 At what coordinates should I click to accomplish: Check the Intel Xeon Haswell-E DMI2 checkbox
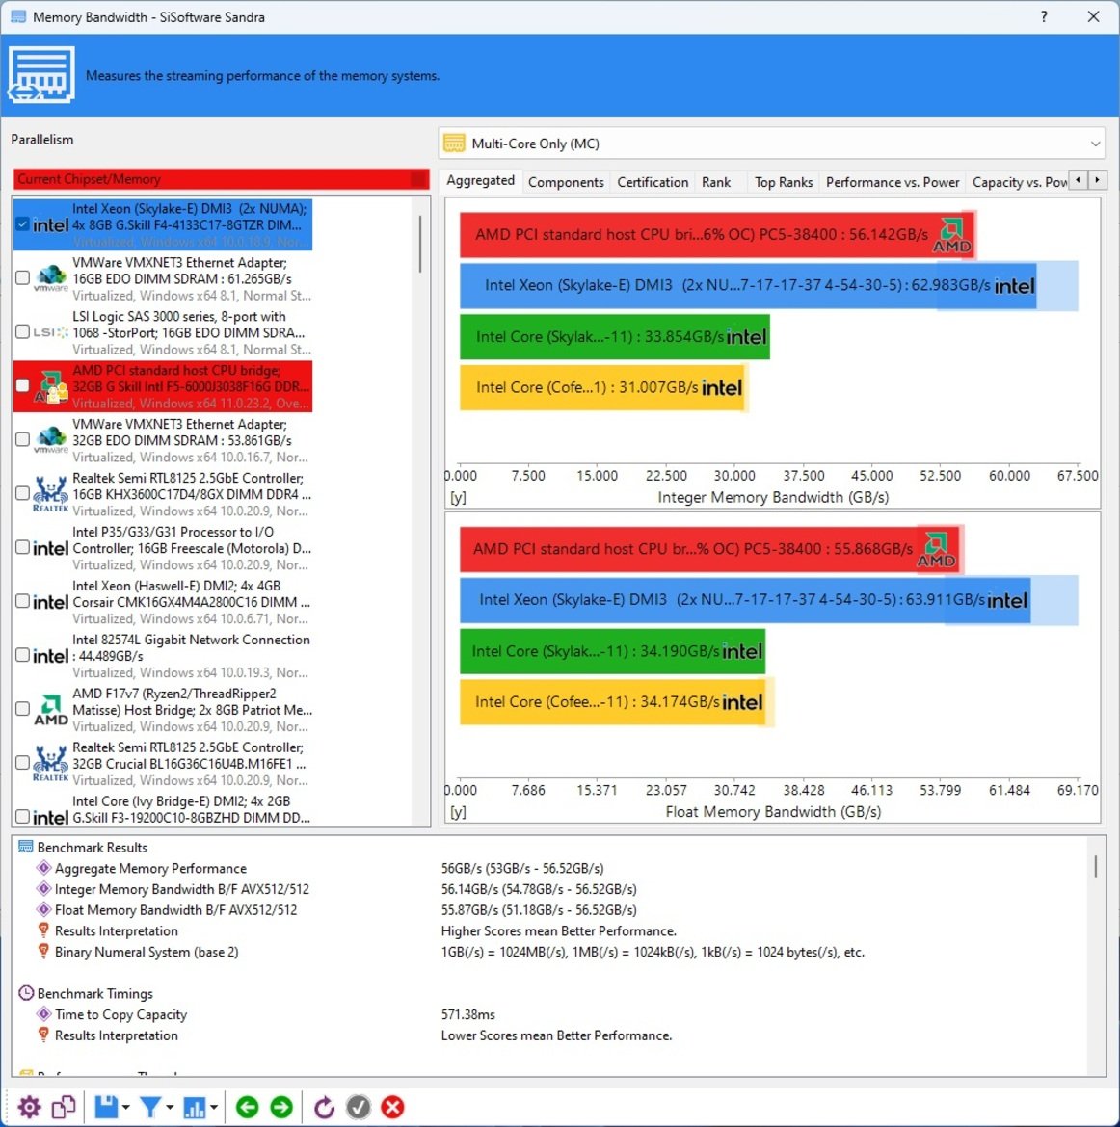22,601
